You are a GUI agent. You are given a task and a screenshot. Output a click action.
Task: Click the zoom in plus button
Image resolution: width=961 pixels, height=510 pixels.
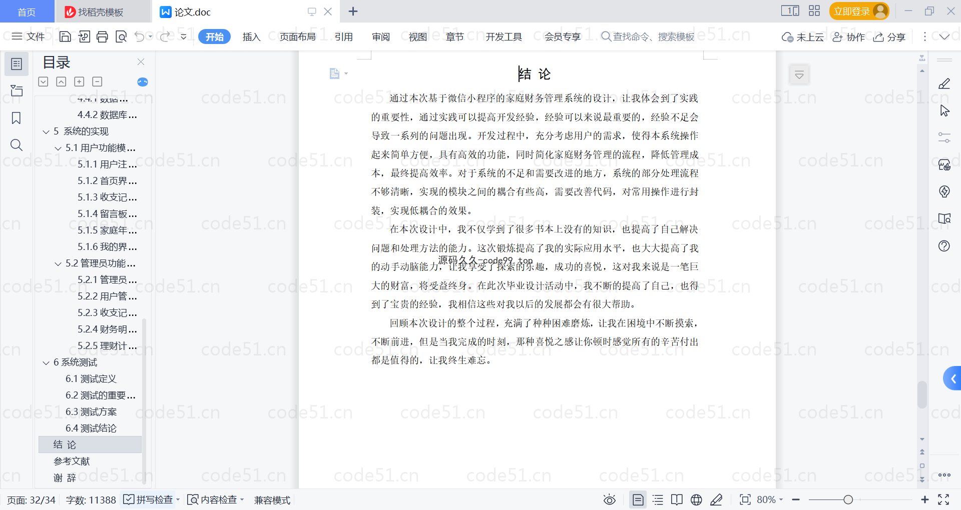pyautogui.click(x=924, y=499)
